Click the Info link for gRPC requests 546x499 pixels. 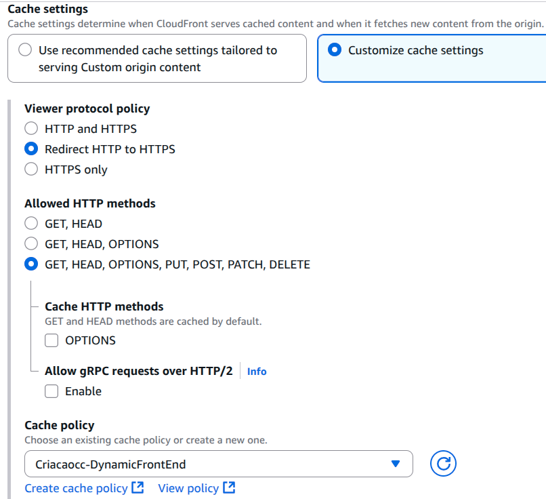tap(257, 372)
